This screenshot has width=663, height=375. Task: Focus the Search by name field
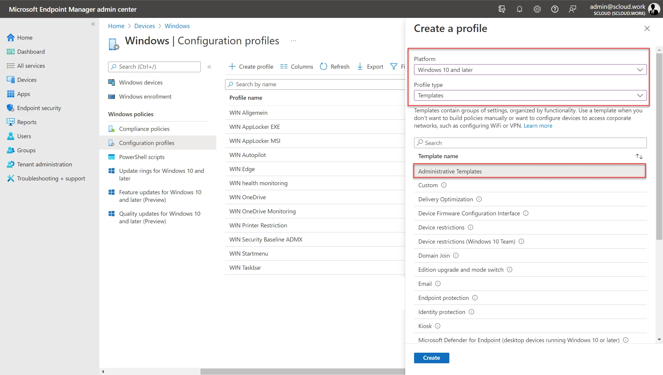(x=315, y=85)
